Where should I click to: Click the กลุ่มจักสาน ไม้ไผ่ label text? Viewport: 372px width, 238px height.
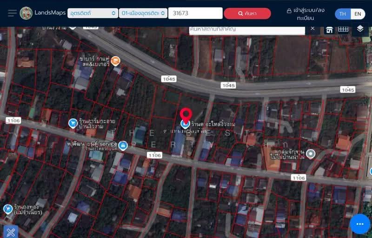click(x=287, y=154)
